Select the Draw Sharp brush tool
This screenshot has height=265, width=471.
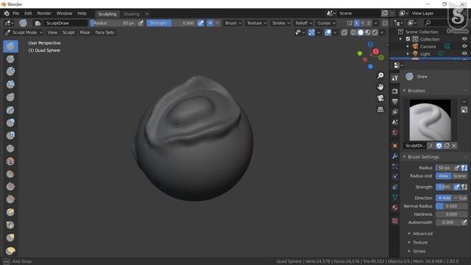10,59
